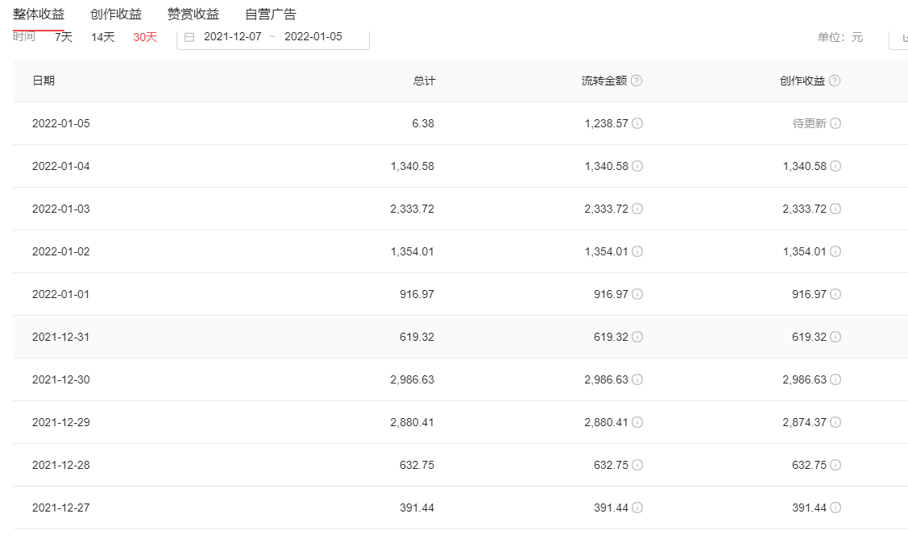This screenshot has height=547, width=908.
Task: Switch to 创作收益 tab
Action: [x=116, y=14]
